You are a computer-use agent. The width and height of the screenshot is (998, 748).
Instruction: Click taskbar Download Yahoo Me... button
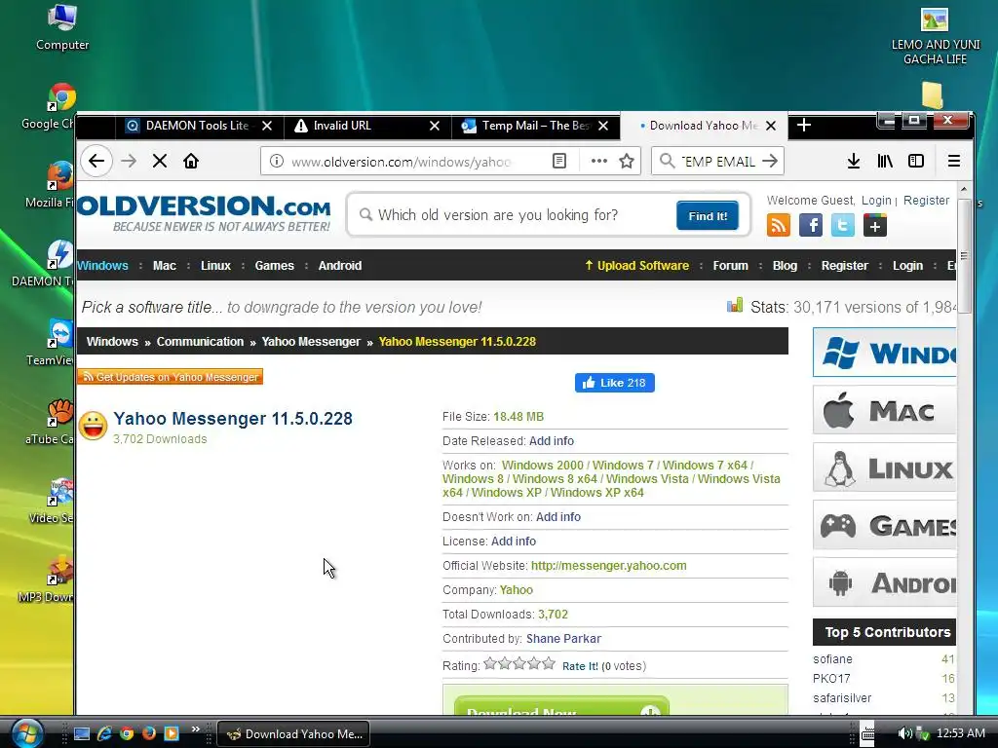293,734
